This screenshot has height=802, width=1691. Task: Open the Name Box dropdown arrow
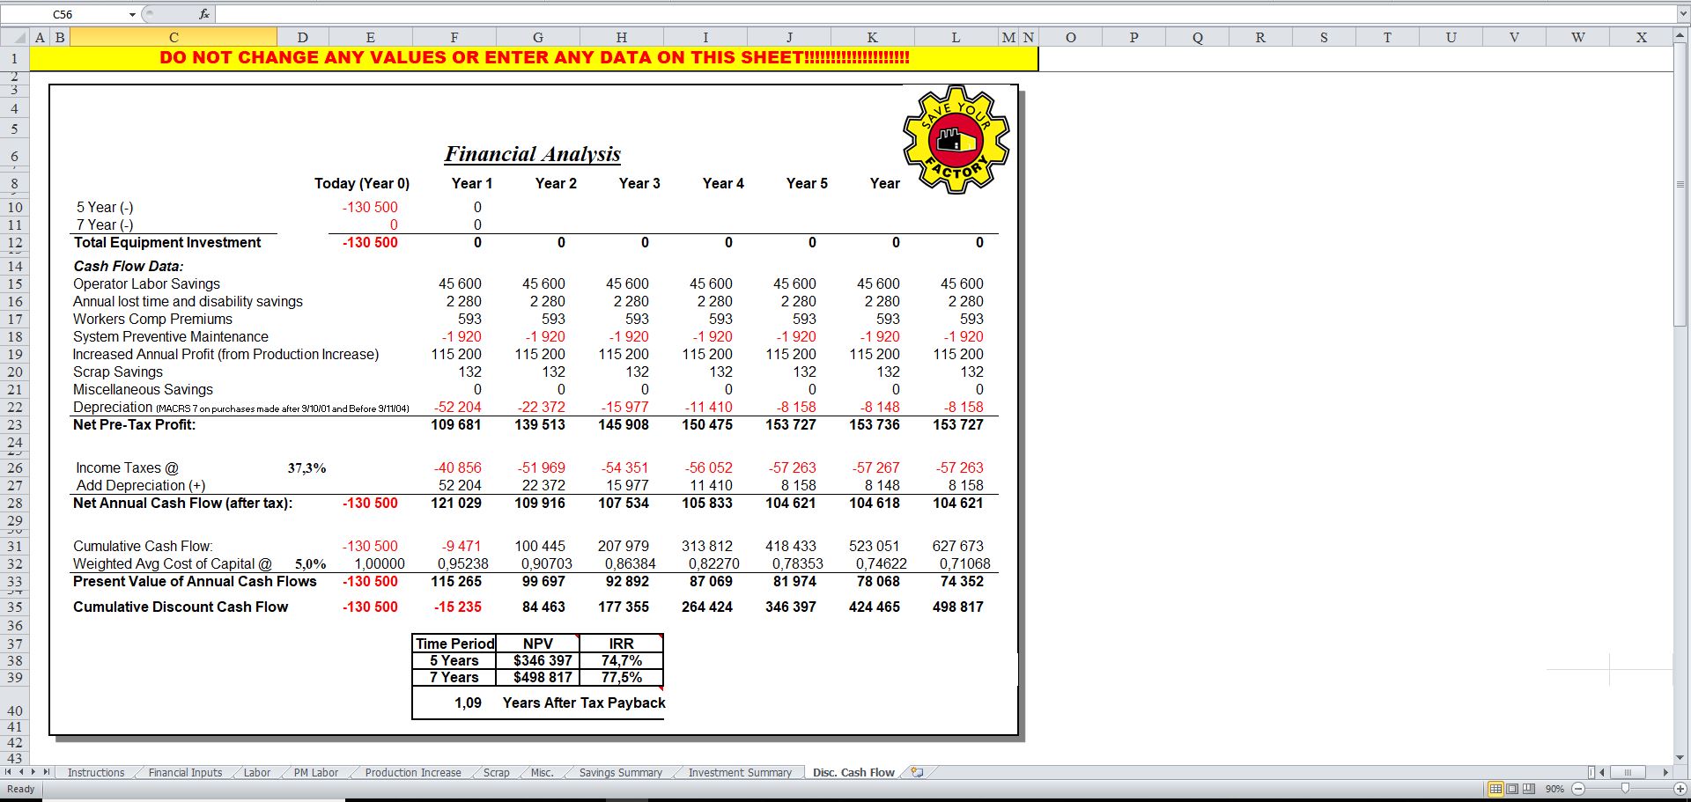pos(132,14)
